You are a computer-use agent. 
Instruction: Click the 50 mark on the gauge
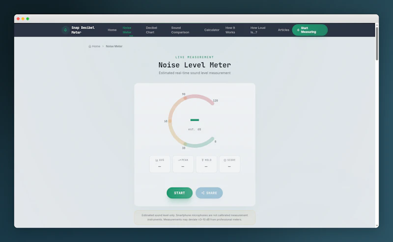coord(166,121)
